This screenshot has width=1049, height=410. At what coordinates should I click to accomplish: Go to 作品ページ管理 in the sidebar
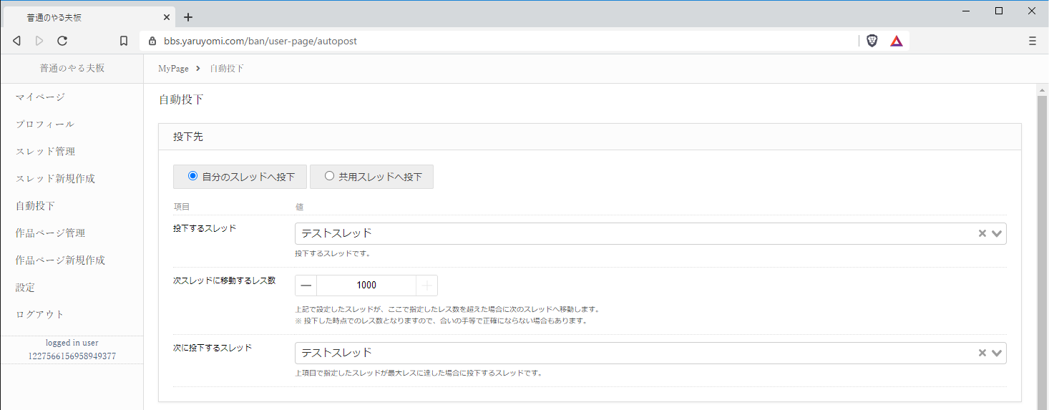[x=50, y=233]
